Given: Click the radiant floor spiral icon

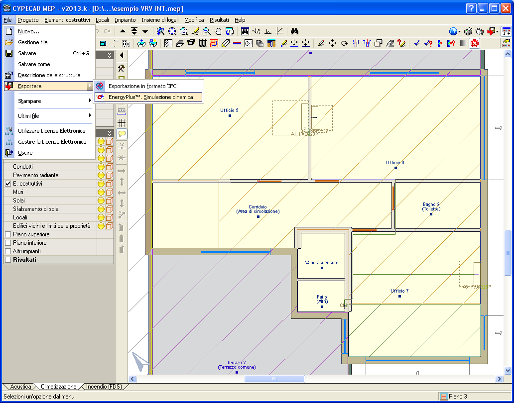Looking at the screenshot, I should [x=214, y=43].
